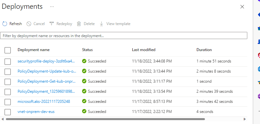The height and width of the screenshot is (124, 260).
Task: Check the PolicyDeployment-Get-kub-onpr row checkbox
Action: pyautogui.click(x=7, y=82)
